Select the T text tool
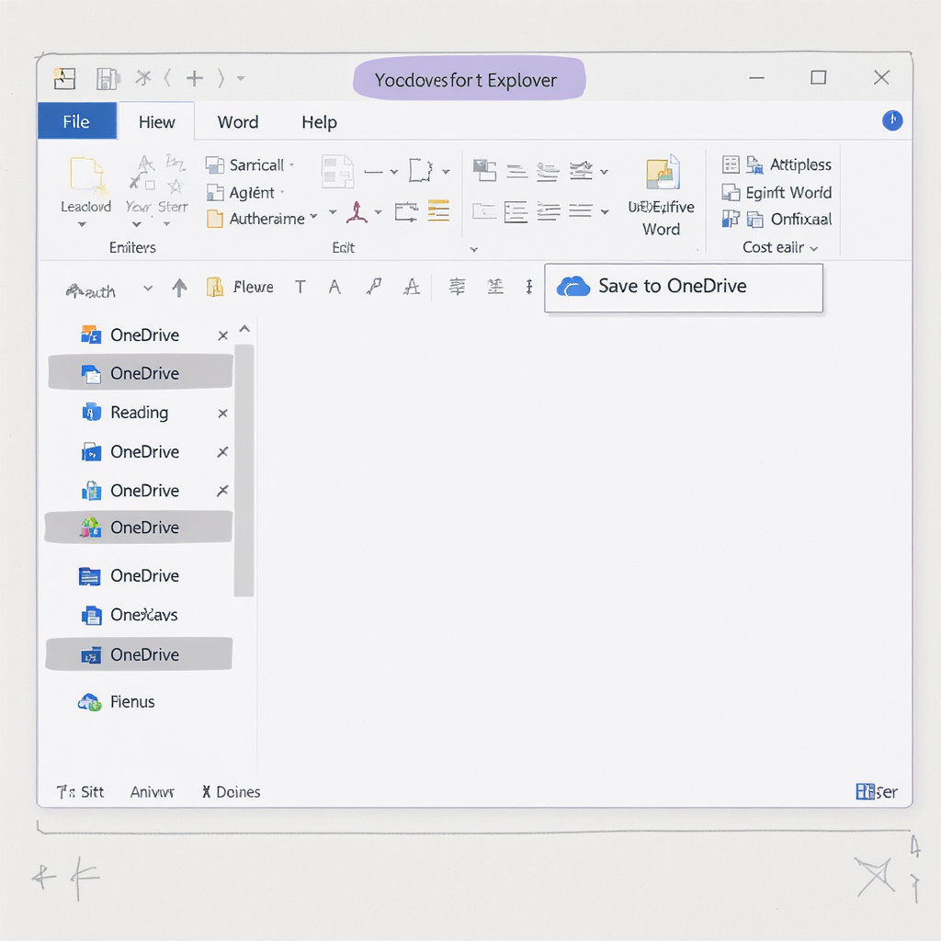Viewport: 941px width, 941px height. [300, 288]
